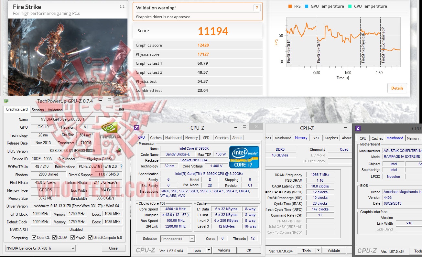Click the Bus Interface question mark icon
Viewport: 422px width, 257px height.
pyautogui.click(x=121, y=166)
